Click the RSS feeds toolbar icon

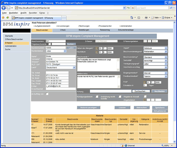click(x=139, y=18)
